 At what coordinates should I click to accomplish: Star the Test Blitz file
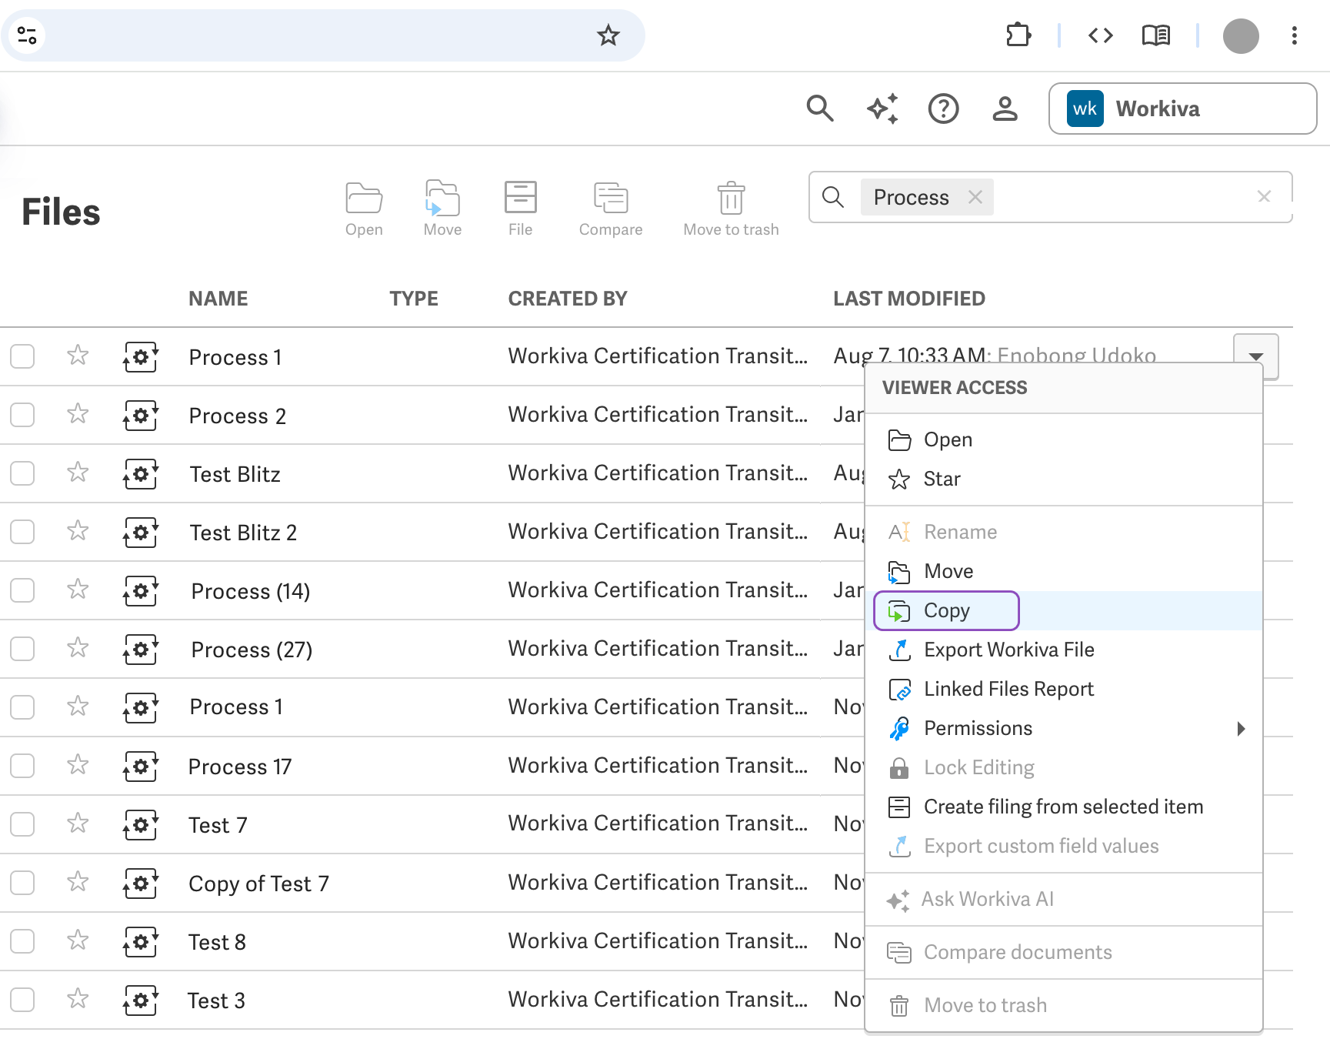pyautogui.click(x=78, y=473)
